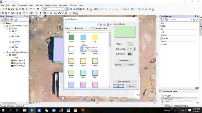This screenshot has height=113, width=202.
Task: Open the map scale 1:300 dropdown
Action: [63, 9]
